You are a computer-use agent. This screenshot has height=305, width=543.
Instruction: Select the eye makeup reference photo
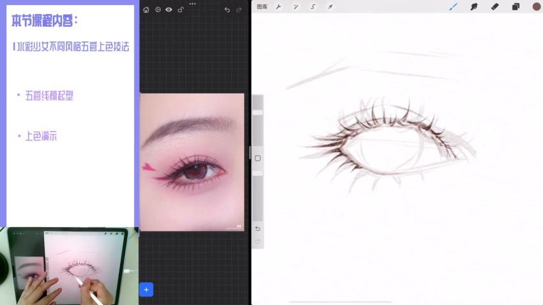tap(192, 162)
